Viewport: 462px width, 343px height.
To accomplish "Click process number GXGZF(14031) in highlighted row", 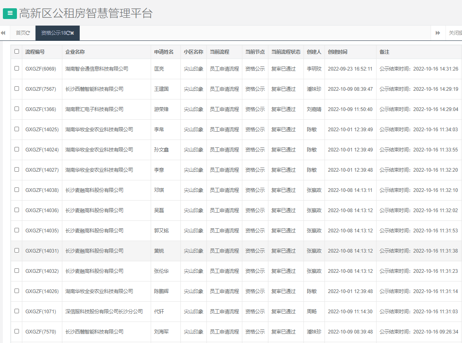I will (x=42, y=251).
